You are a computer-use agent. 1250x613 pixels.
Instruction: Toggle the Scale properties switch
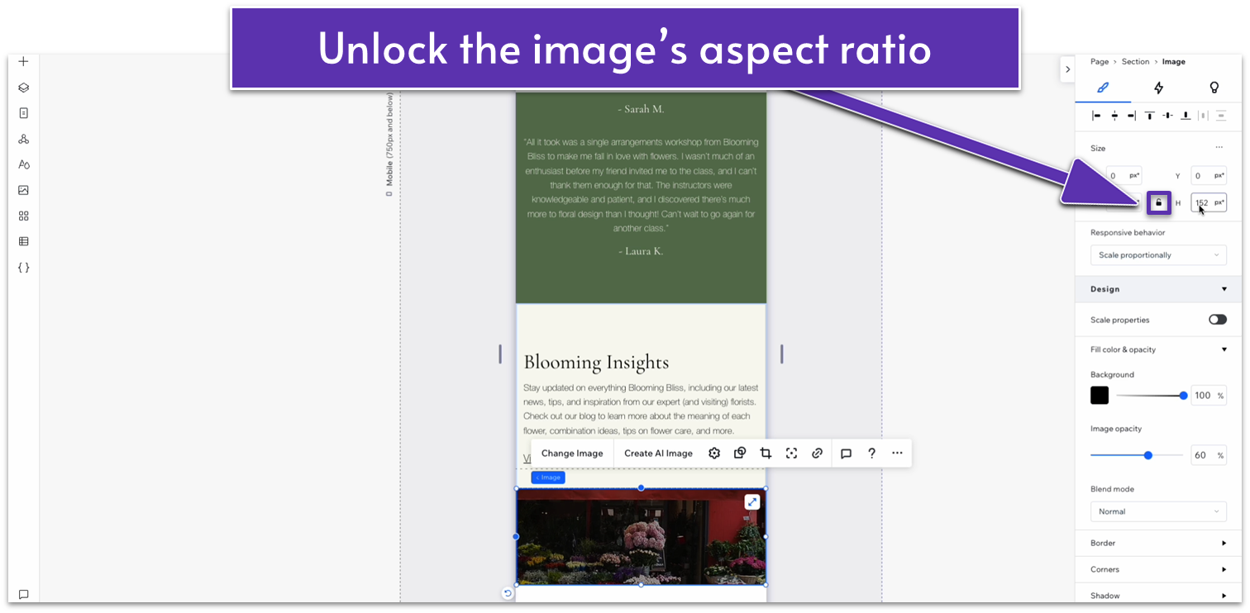click(x=1217, y=320)
